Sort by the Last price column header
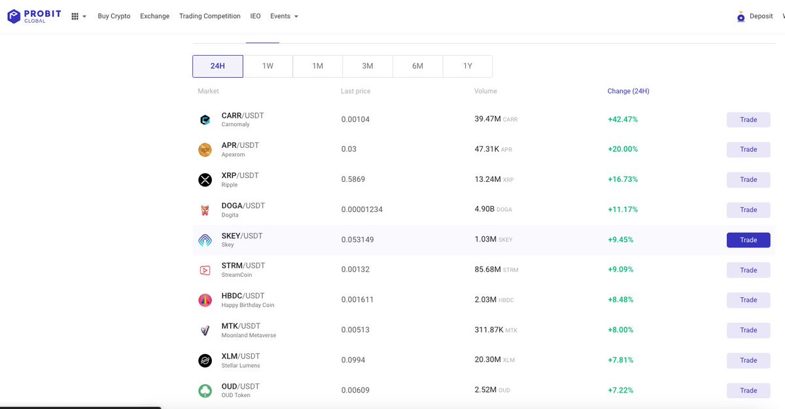Image resolution: width=785 pixels, height=409 pixels. 355,91
